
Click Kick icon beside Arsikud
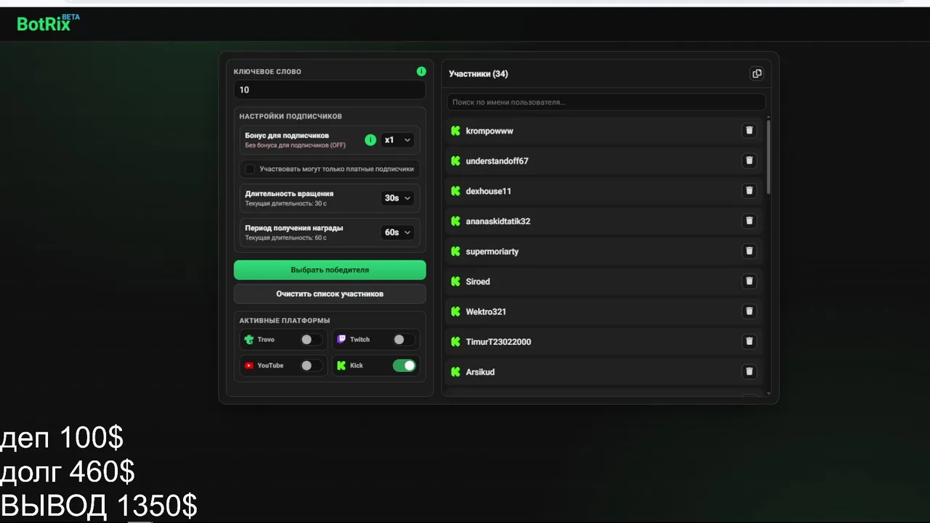pyautogui.click(x=456, y=372)
